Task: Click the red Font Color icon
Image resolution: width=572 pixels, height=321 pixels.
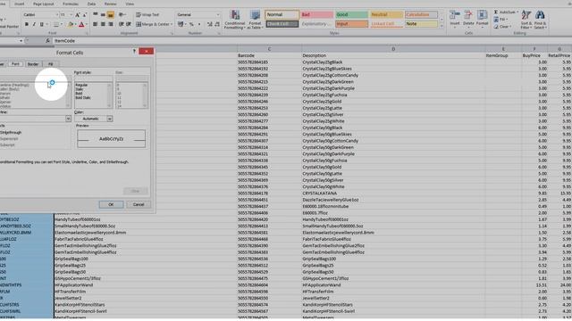Action: 81,24
